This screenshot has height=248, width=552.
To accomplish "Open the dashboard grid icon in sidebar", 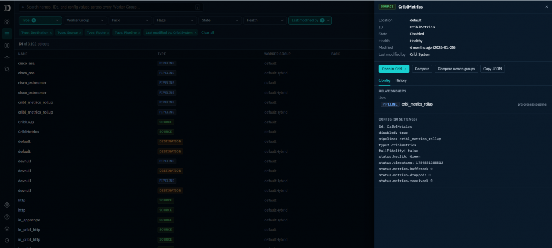I will click(6, 22).
